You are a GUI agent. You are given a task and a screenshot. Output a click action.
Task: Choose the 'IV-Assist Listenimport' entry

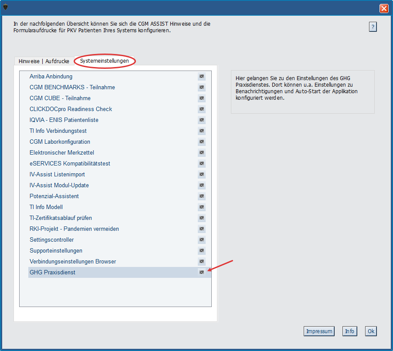[x=120, y=174]
